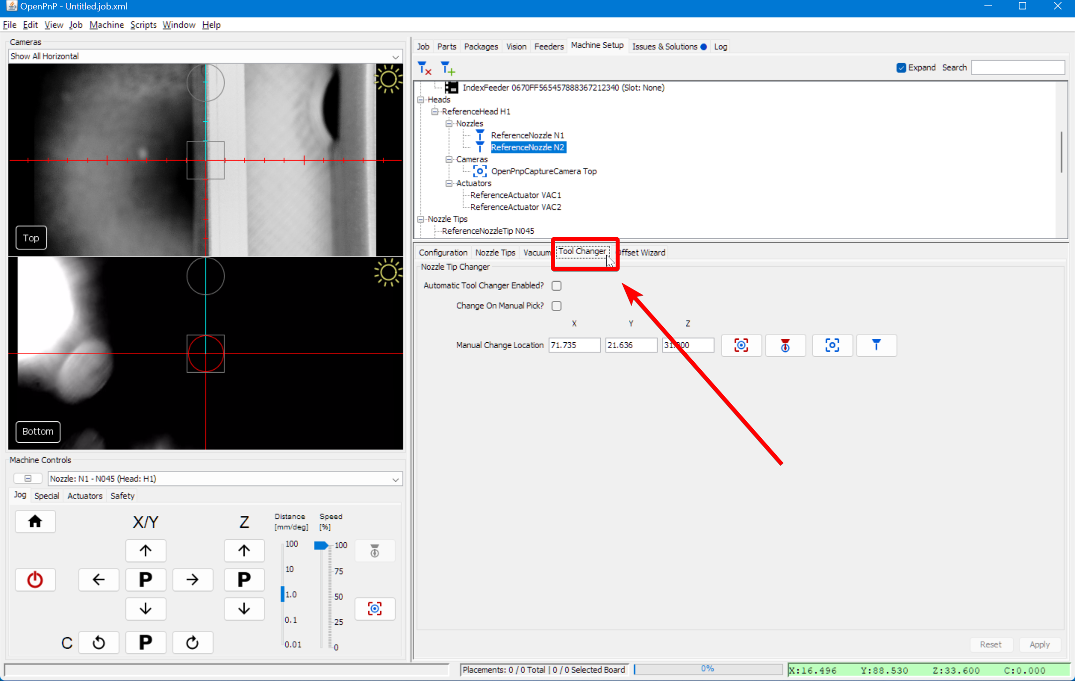Switch to the Feeders tab

tap(548, 46)
